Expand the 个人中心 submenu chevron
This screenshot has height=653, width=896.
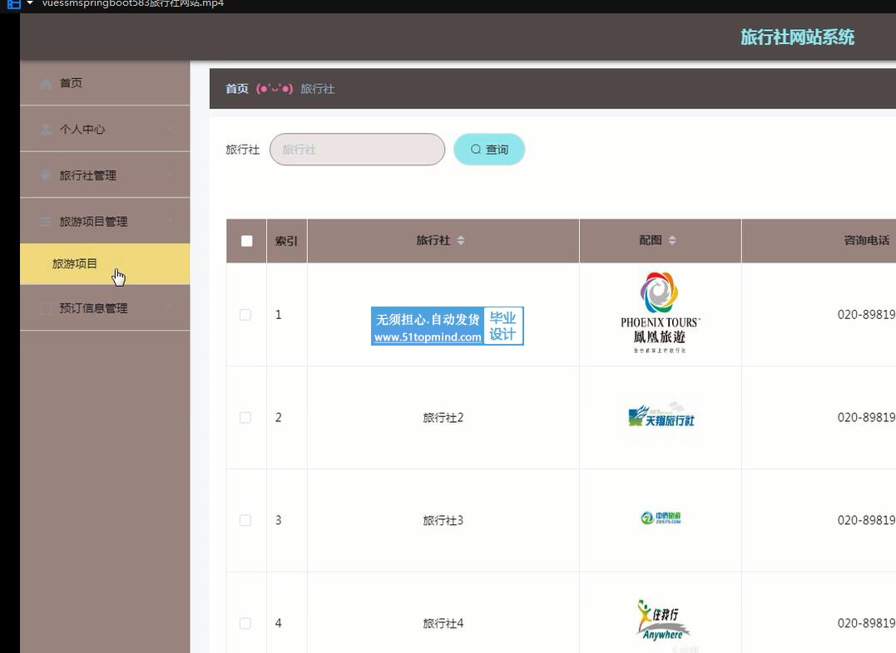pyautogui.click(x=170, y=129)
